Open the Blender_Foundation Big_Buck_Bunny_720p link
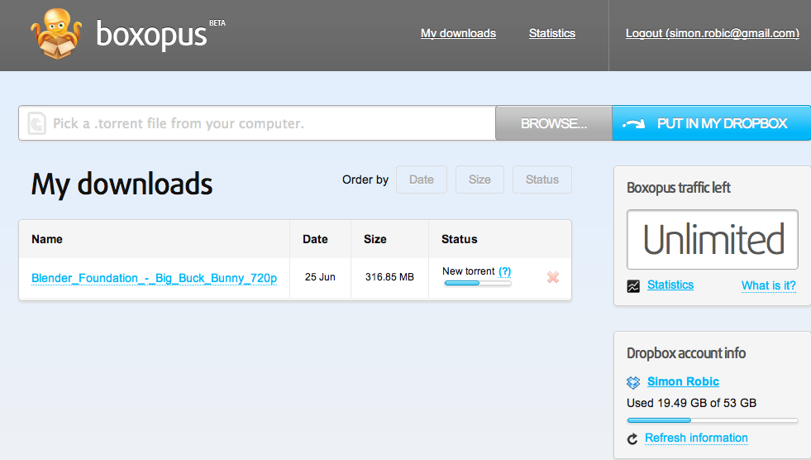Image resolution: width=811 pixels, height=460 pixels. 154,278
